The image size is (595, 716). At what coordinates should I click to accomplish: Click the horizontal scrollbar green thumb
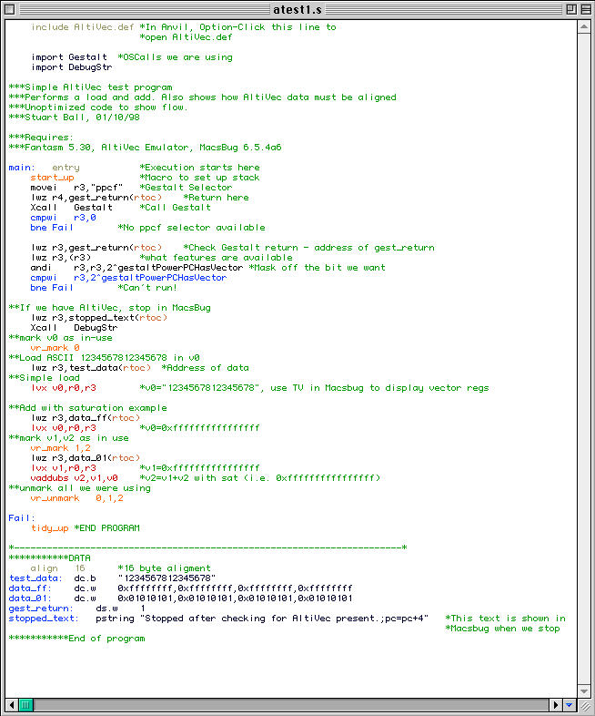point(25,705)
